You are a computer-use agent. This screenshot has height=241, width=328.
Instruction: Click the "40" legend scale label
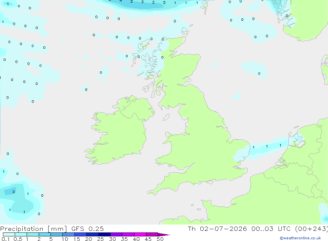coord(136,239)
